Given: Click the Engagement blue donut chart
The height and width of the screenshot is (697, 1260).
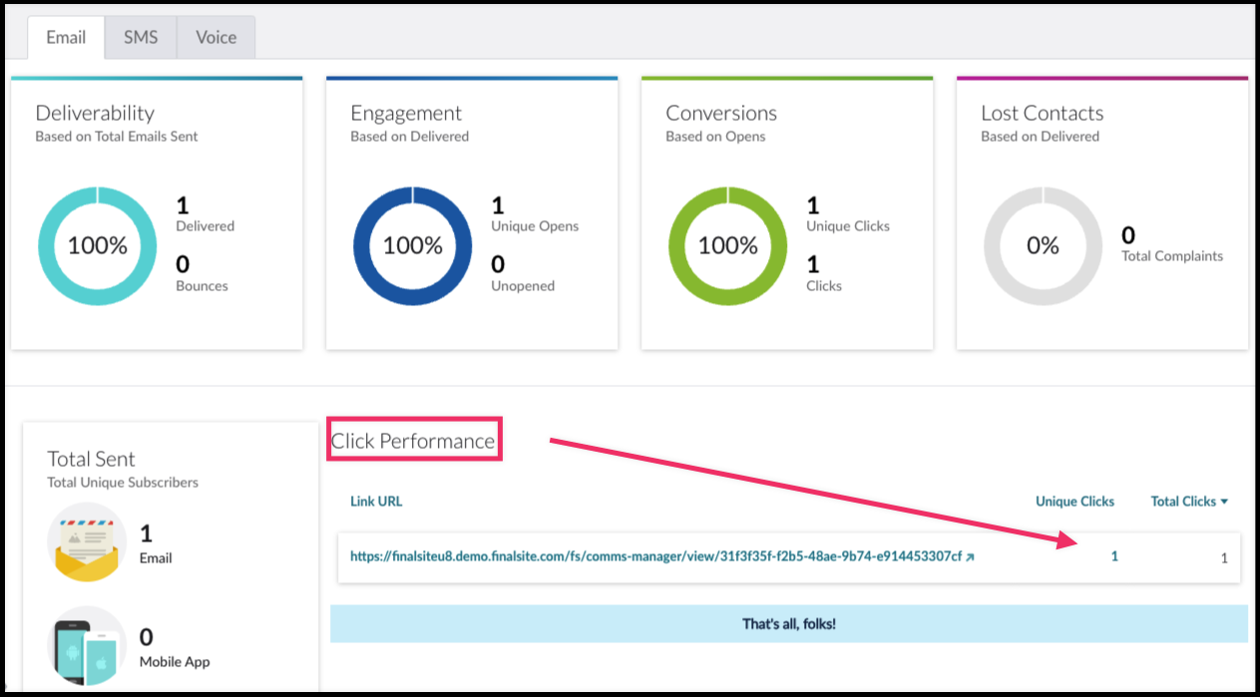Looking at the screenshot, I should coord(412,245).
